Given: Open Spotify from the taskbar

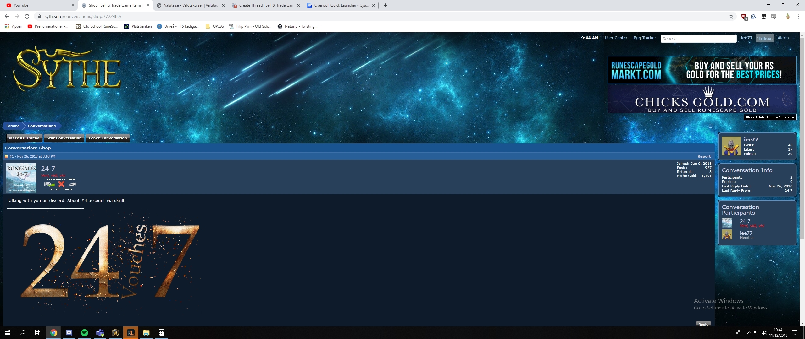Looking at the screenshot, I should [x=85, y=333].
